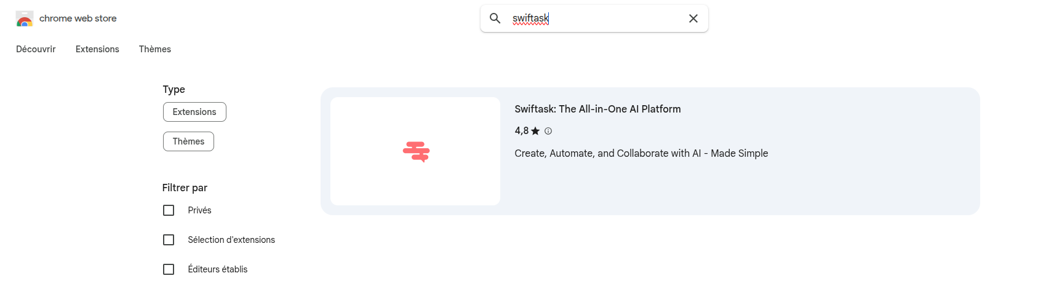The width and height of the screenshot is (1062, 289).
Task: Click the star icon beside the rating
Action: pyautogui.click(x=535, y=131)
